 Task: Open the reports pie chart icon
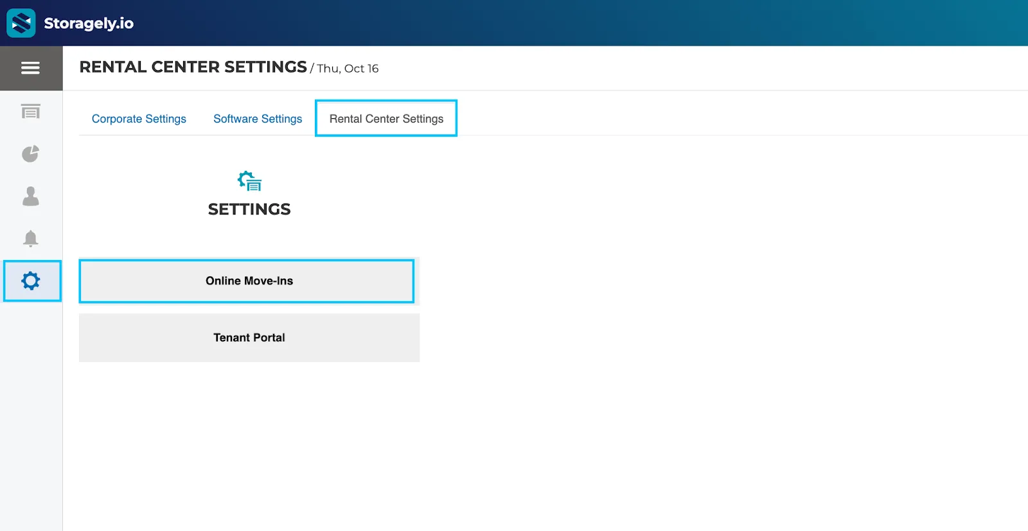[x=31, y=154]
